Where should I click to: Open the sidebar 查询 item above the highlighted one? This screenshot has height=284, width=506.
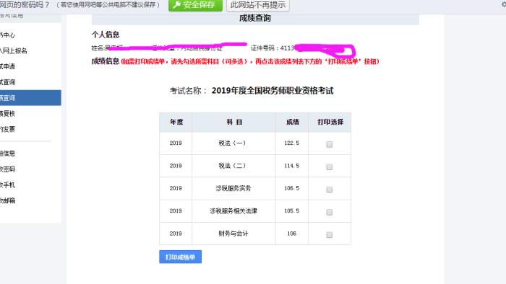8,82
